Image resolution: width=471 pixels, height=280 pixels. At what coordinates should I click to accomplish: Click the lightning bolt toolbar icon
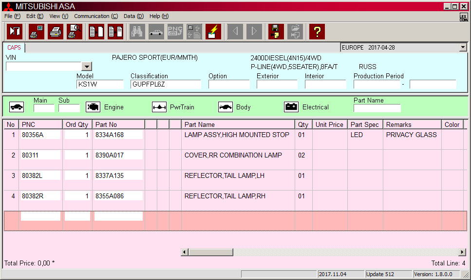[213, 32]
